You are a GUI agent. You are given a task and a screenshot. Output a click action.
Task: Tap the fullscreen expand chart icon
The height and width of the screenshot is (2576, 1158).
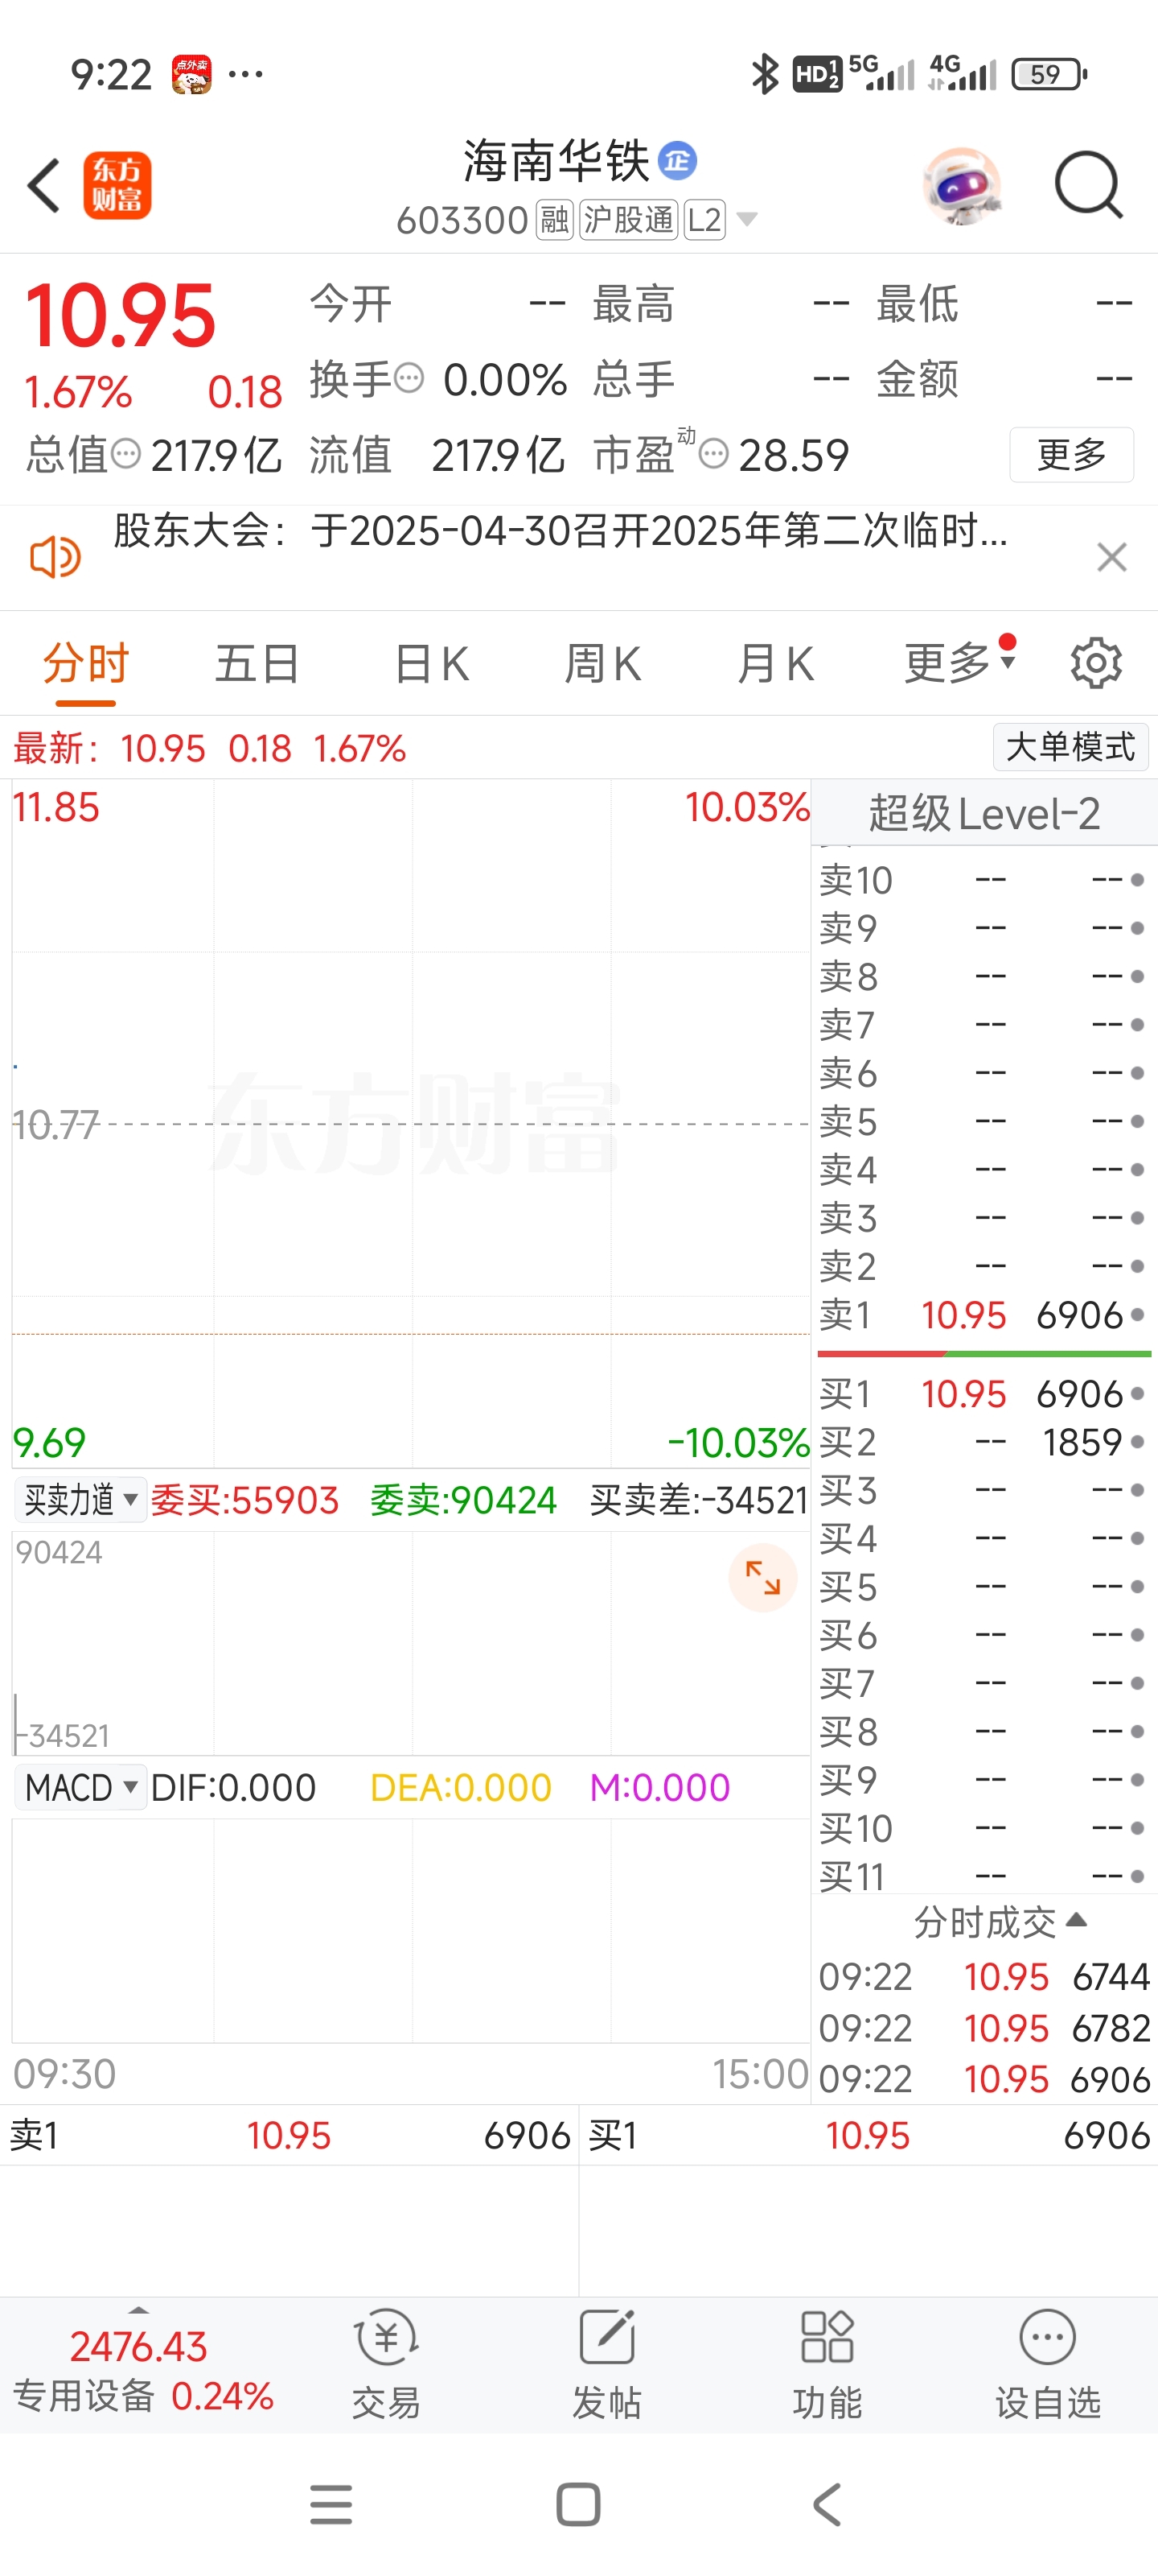tap(762, 1578)
